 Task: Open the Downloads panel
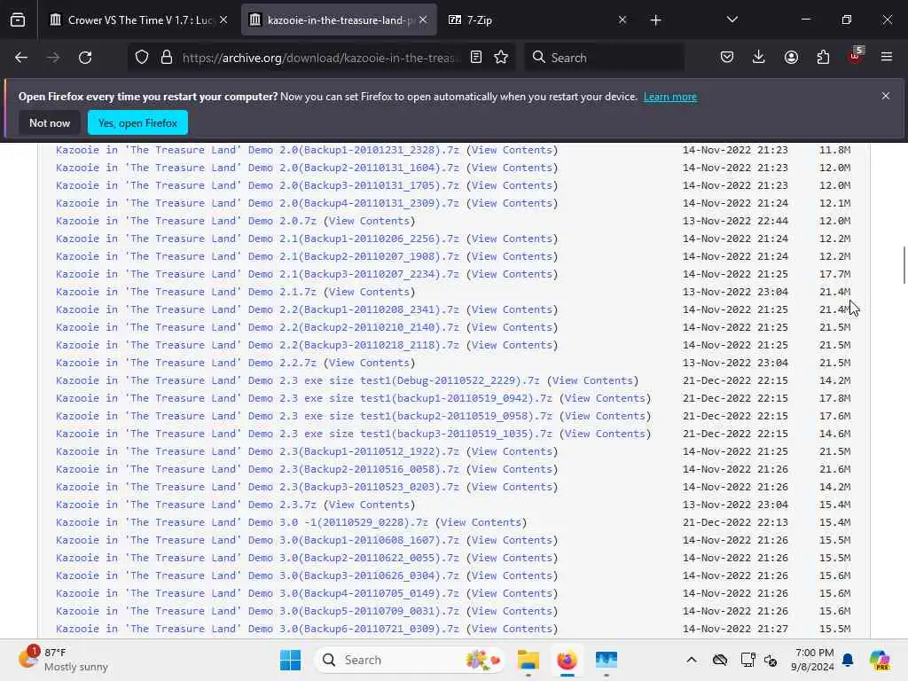click(x=759, y=58)
